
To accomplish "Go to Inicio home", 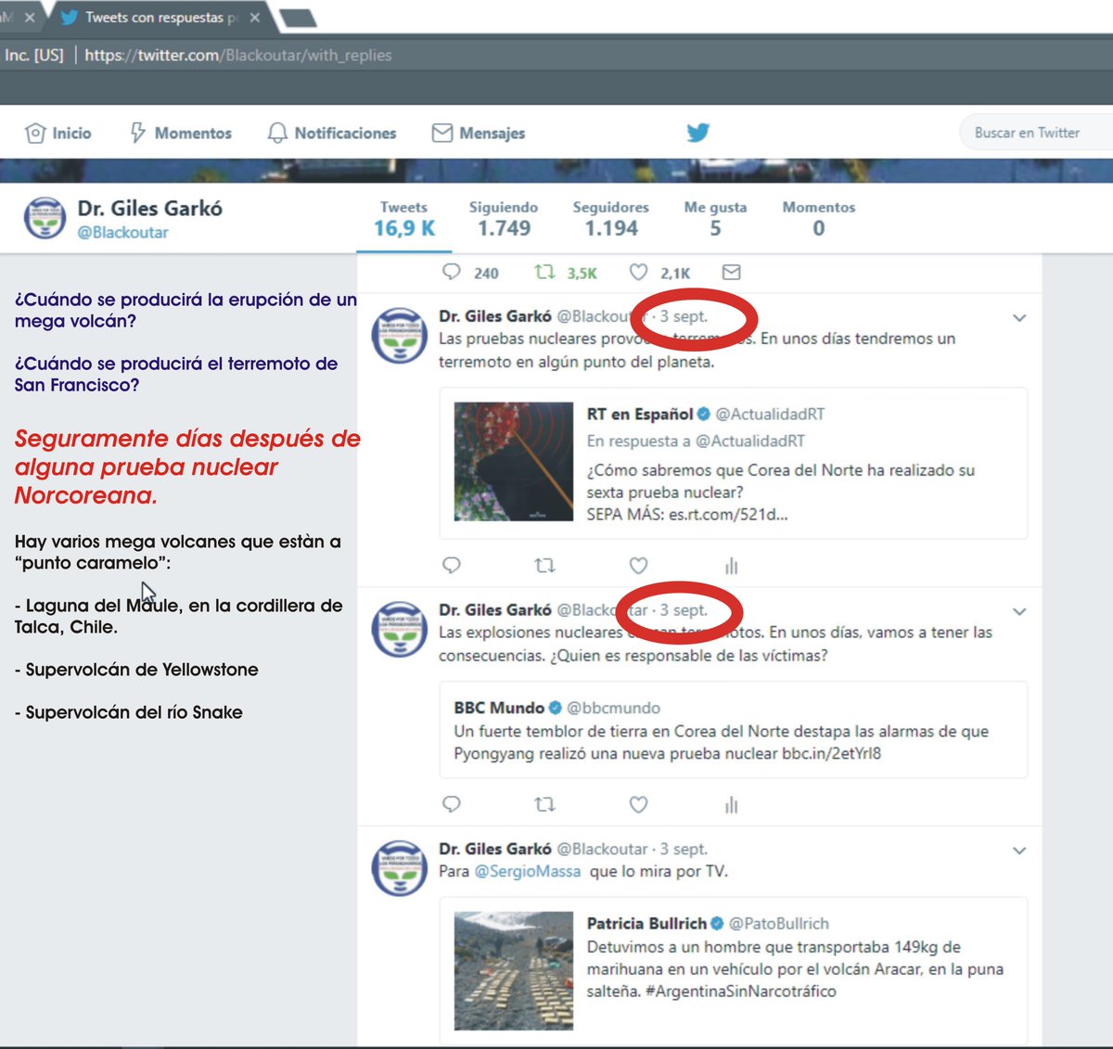I will point(58,134).
